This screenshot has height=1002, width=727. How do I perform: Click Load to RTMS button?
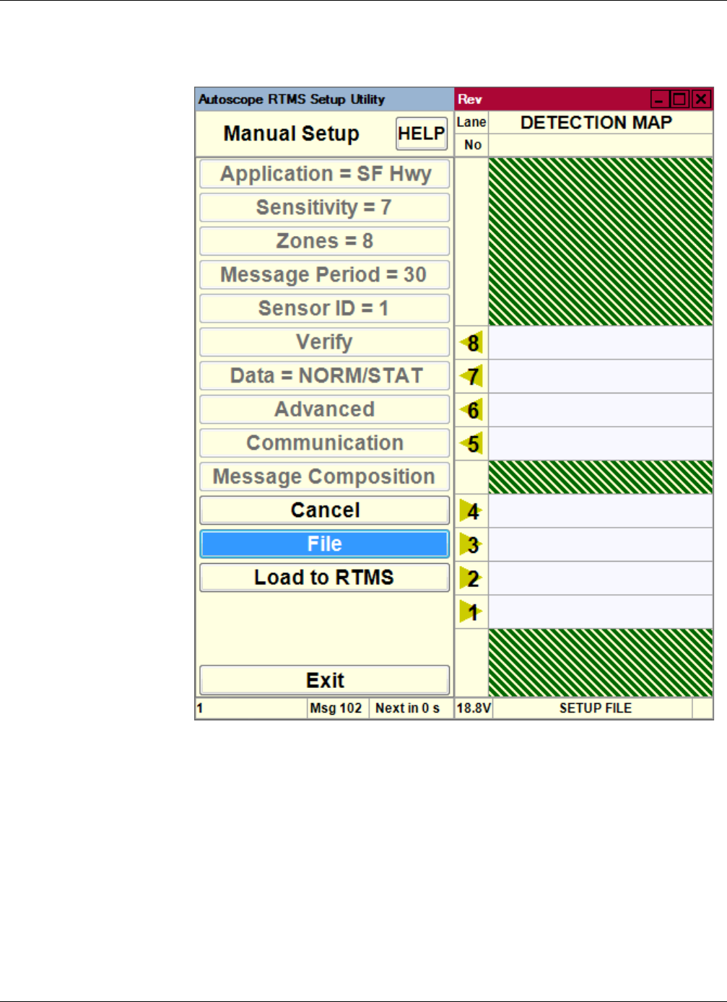325,578
